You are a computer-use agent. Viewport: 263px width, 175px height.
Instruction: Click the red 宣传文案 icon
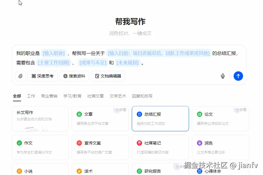point(79,143)
